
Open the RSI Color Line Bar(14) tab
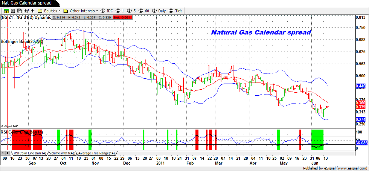tap(29, 153)
